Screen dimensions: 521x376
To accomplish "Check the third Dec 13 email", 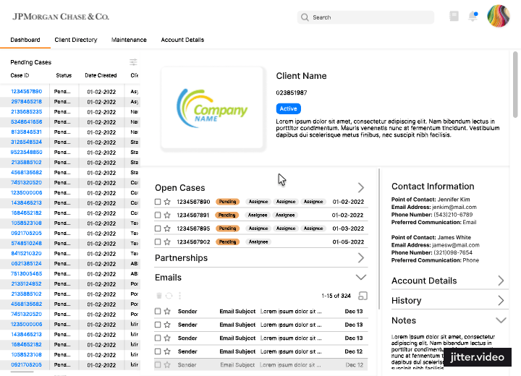I will (158, 338).
